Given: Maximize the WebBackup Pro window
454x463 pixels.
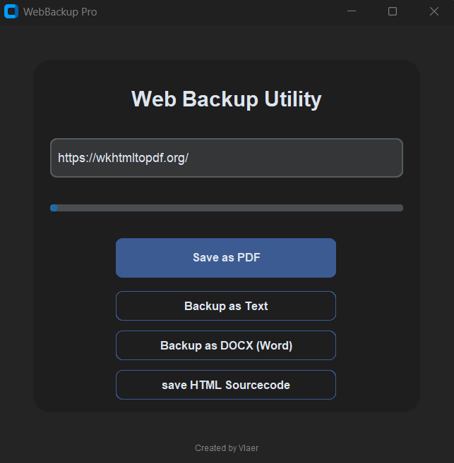Looking at the screenshot, I should 393,11.
